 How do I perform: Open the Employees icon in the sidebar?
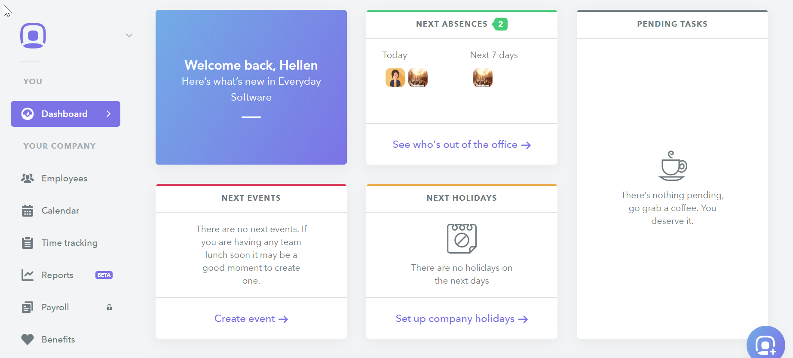28,178
